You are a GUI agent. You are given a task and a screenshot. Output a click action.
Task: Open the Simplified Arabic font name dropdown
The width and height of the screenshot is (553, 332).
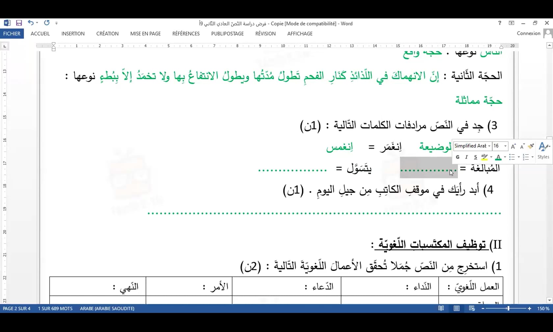click(x=489, y=146)
